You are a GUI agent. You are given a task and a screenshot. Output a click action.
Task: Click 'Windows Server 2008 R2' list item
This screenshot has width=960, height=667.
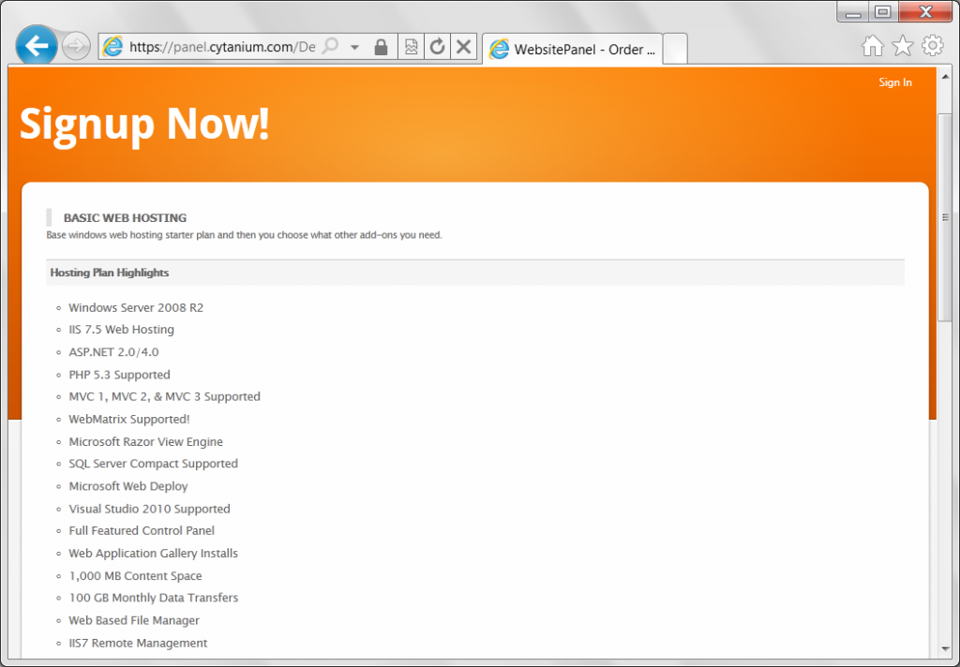136,308
